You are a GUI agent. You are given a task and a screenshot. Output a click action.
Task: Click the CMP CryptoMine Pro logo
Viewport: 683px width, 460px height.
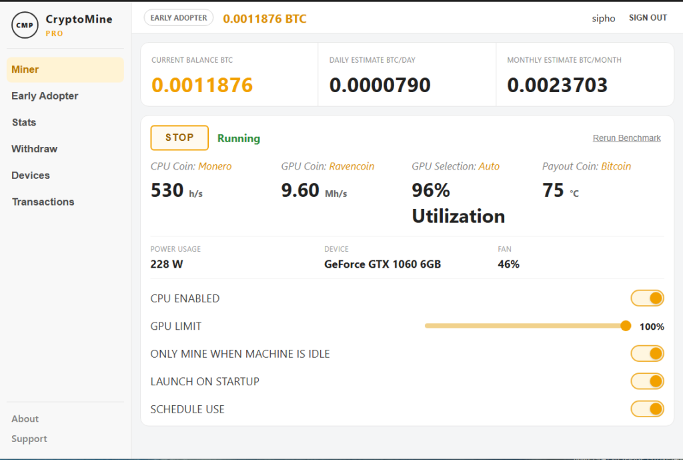25,25
